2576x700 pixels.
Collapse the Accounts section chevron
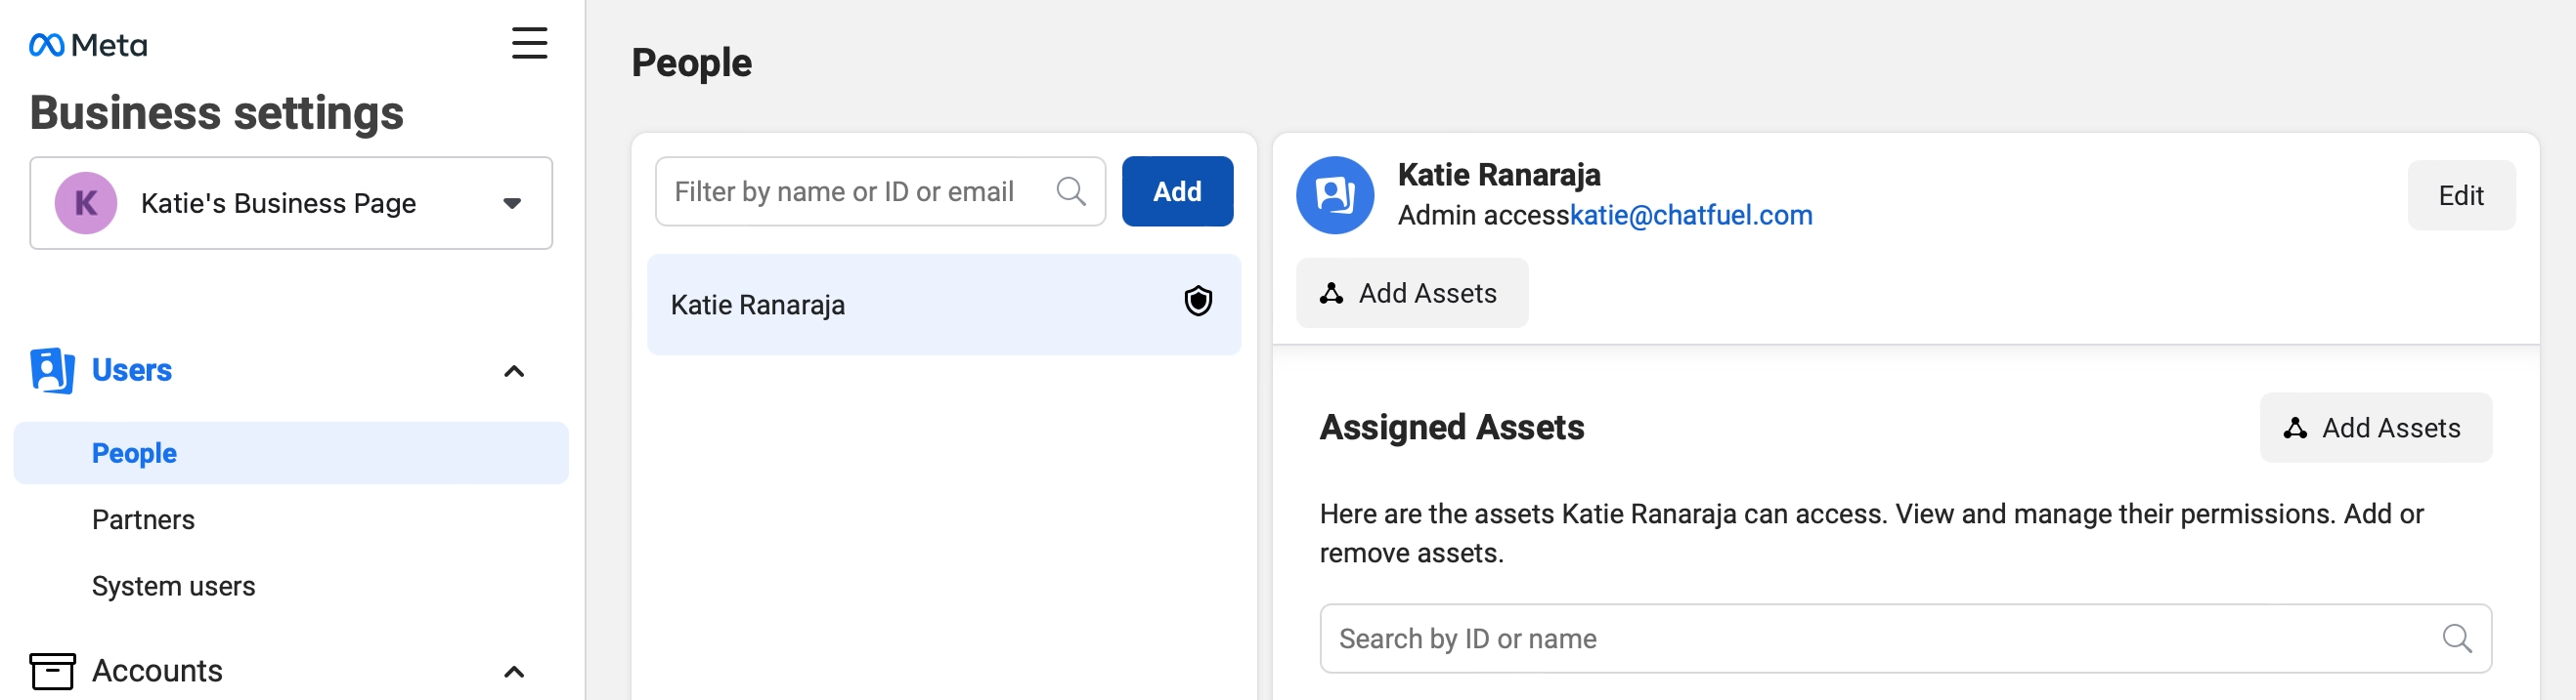pyautogui.click(x=514, y=672)
